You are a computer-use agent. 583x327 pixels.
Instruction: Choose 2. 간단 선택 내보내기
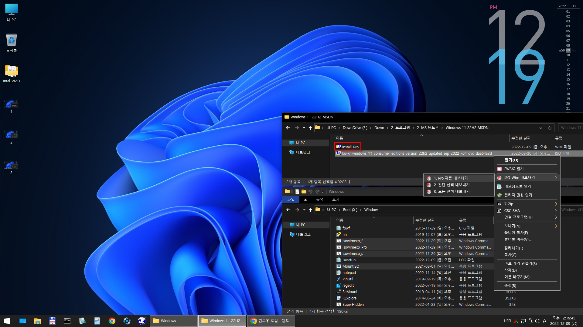(459, 185)
